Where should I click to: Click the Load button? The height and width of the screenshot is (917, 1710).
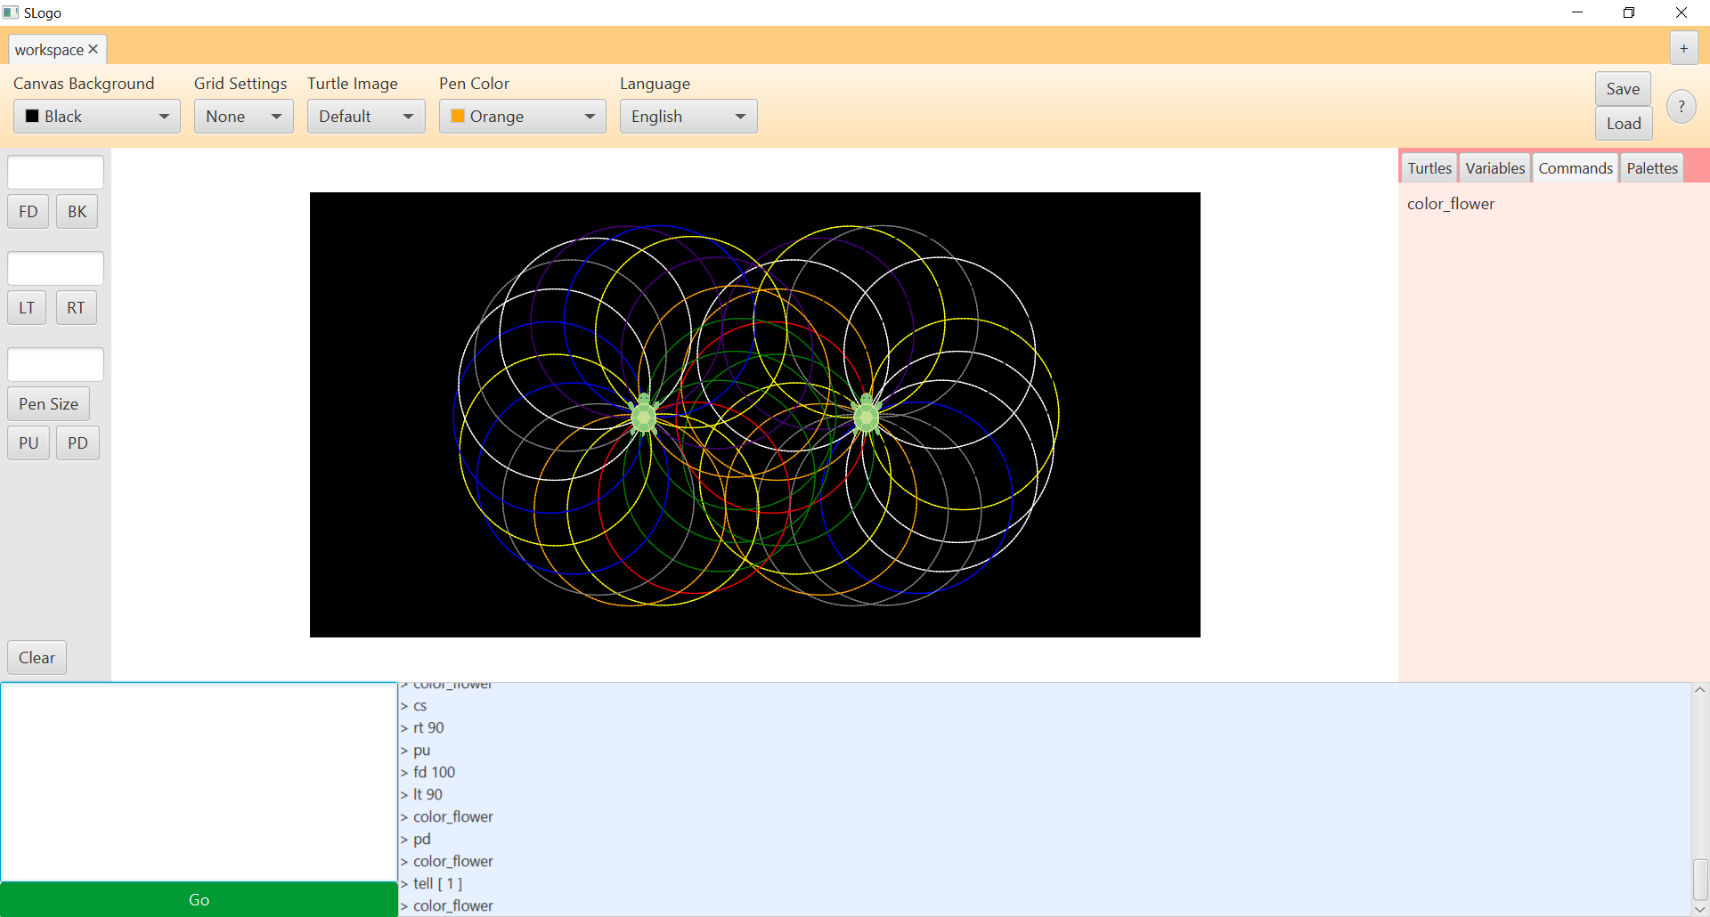coord(1623,124)
